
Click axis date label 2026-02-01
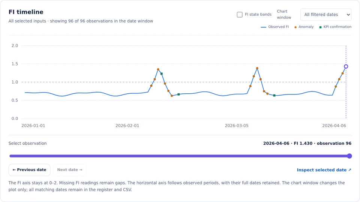127,126
